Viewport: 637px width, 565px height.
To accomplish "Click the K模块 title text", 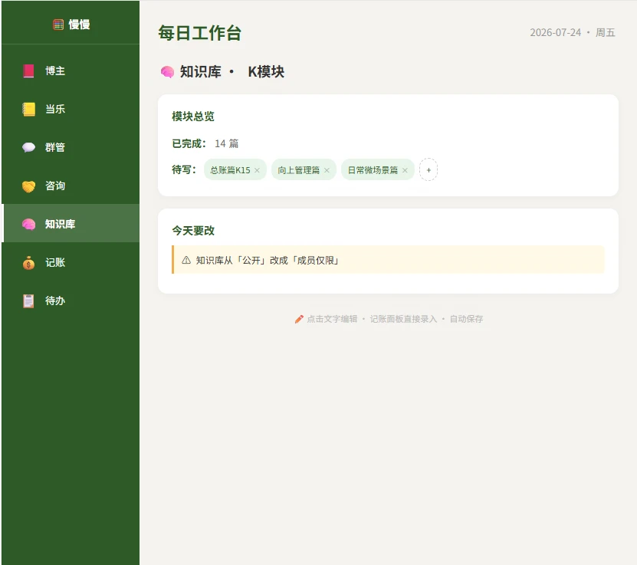I will pos(266,72).
